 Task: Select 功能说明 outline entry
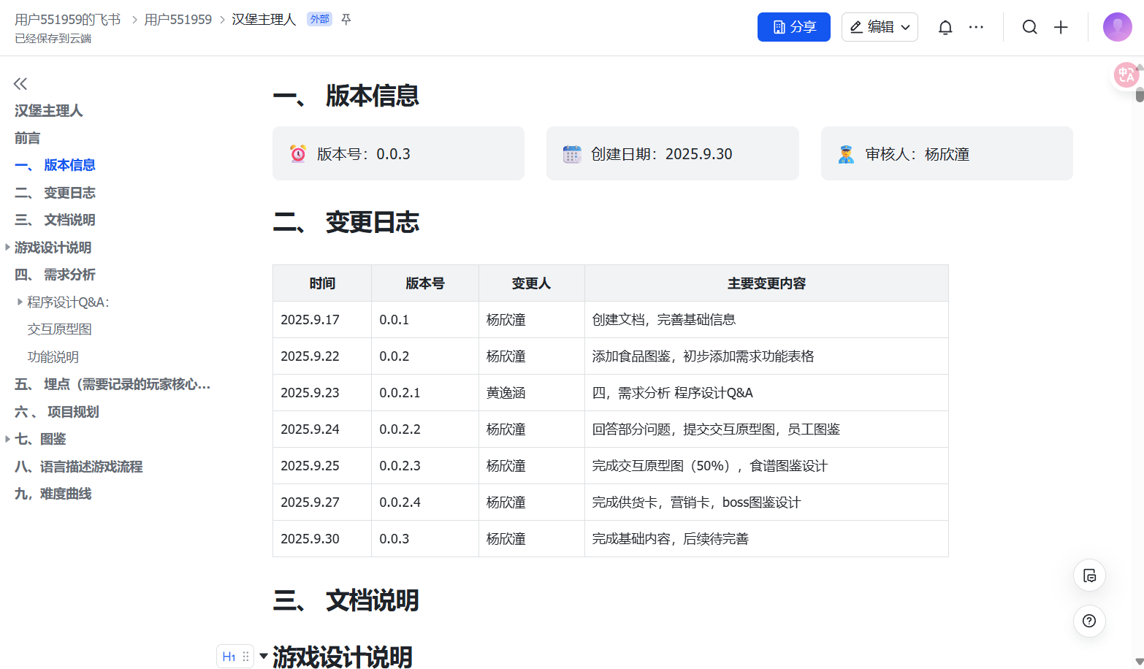click(x=53, y=357)
